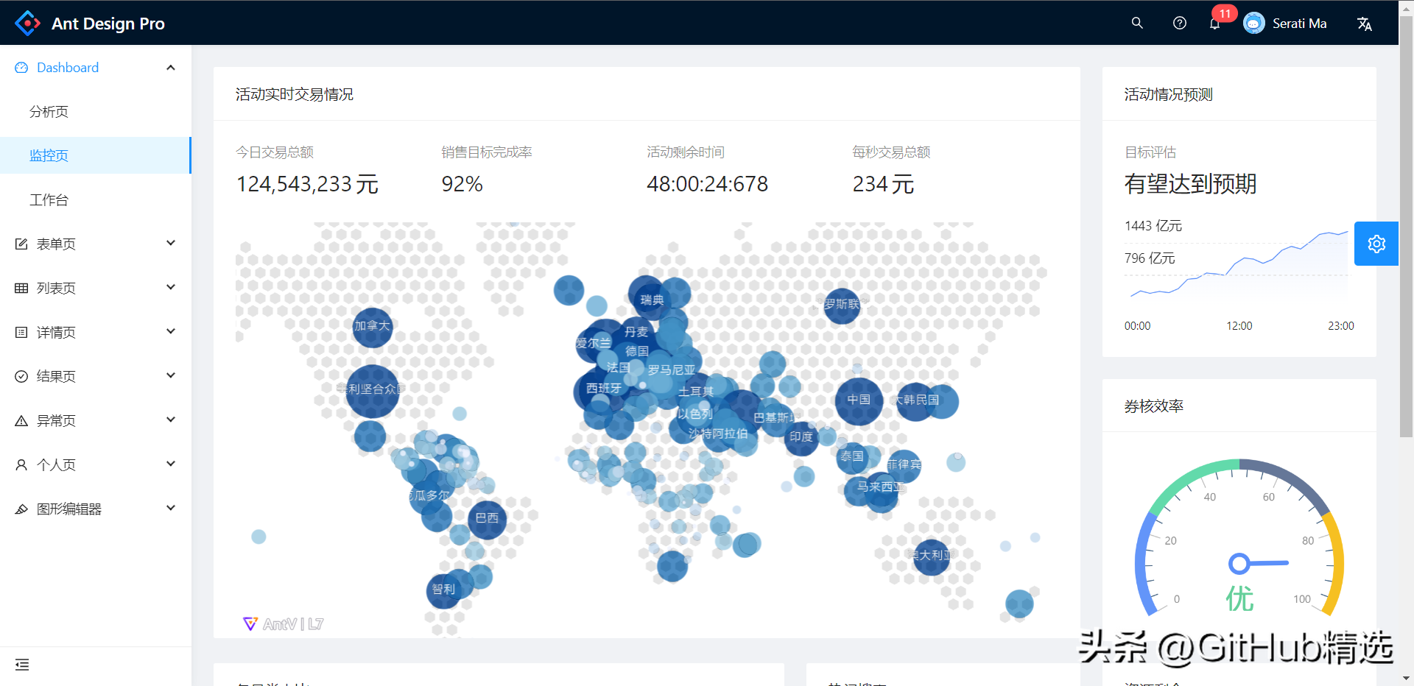Expand the 表单页 submenu
1414x686 pixels.
[x=96, y=244]
